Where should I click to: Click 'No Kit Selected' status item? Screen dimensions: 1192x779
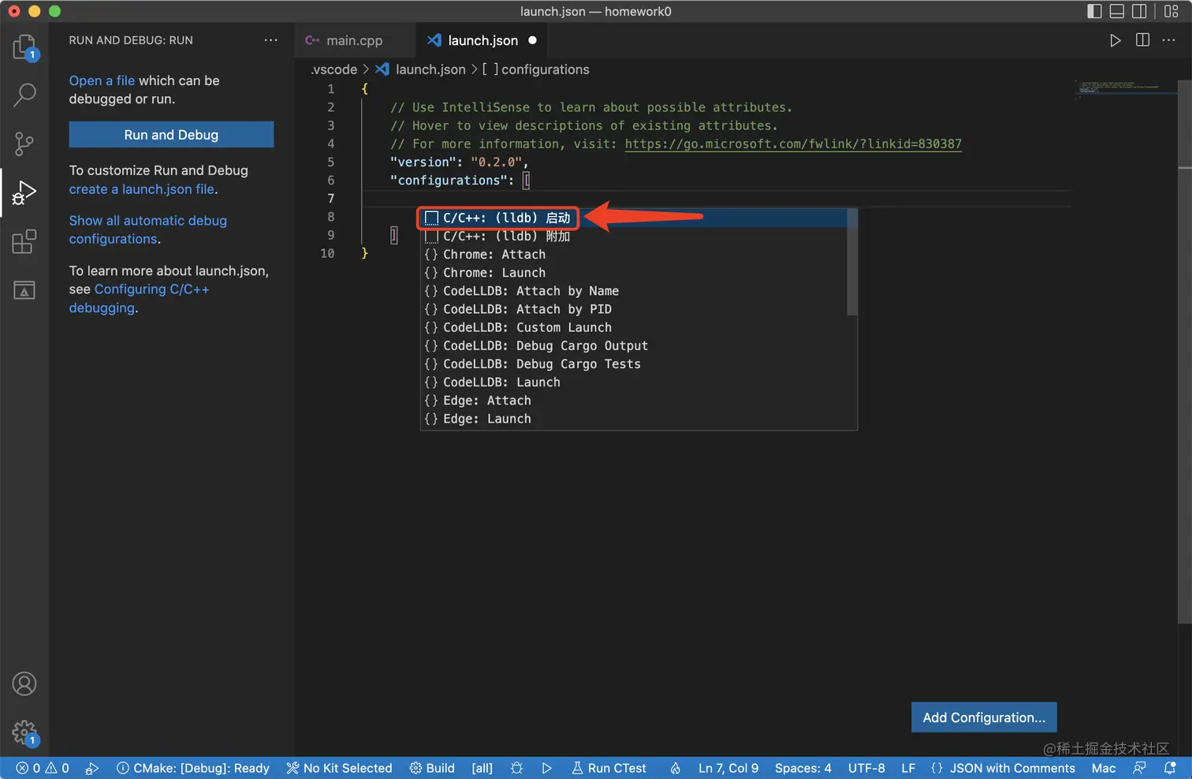[339, 768]
